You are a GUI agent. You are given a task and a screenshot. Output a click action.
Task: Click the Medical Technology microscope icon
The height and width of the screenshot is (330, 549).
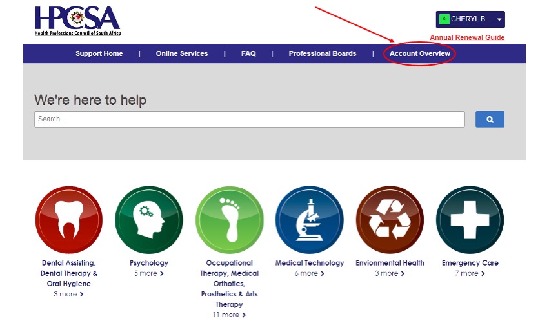click(309, 220)
